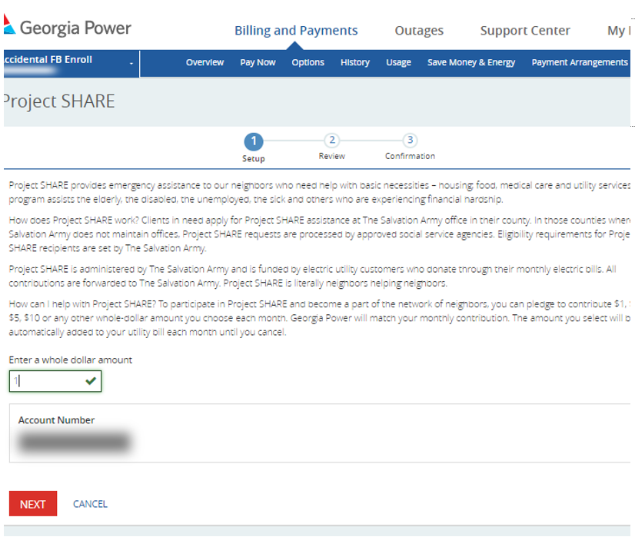
Task: Open the Options menu item
Action: point(308,62)
